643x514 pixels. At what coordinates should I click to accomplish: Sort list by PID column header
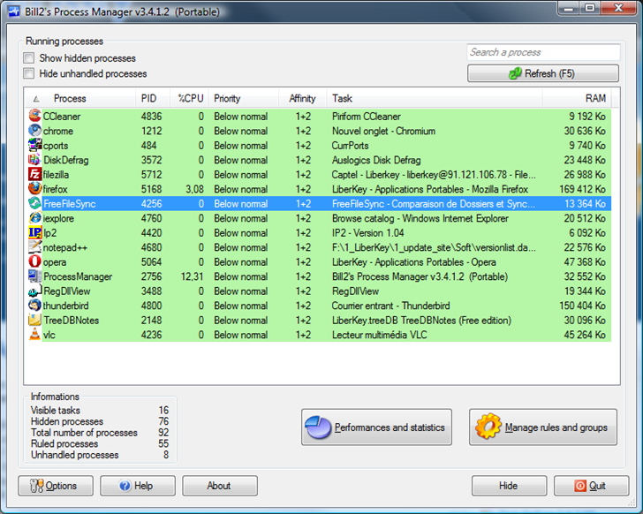point(153,98)
